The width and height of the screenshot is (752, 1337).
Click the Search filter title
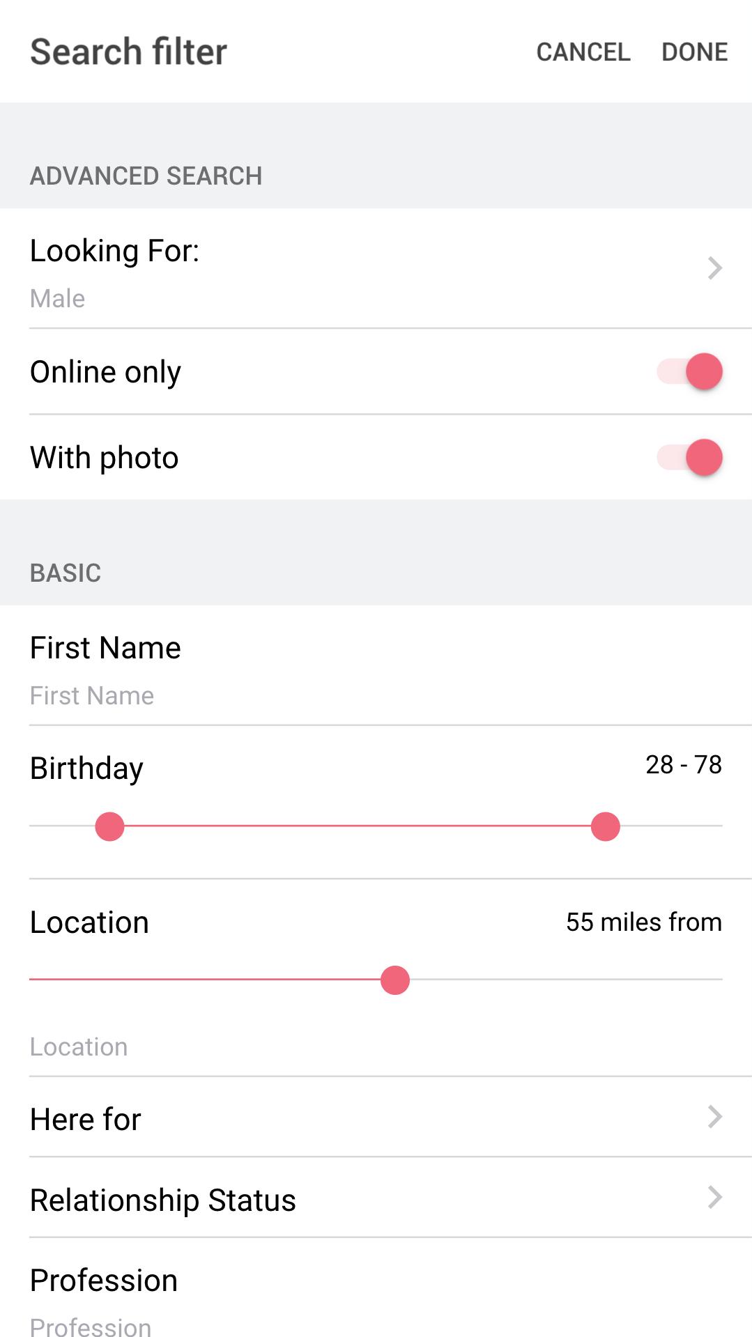point(129,52)
